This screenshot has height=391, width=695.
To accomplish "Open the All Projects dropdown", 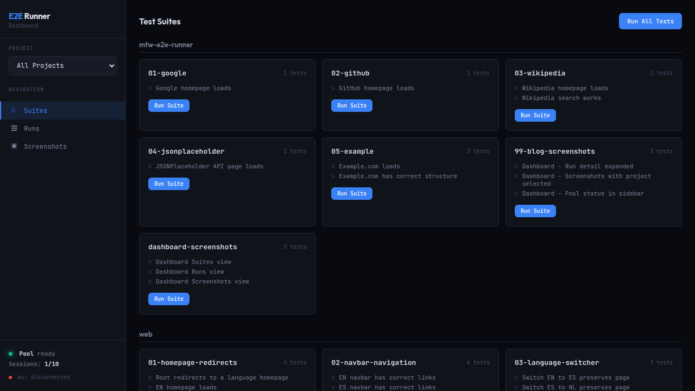I will [62, 66].
